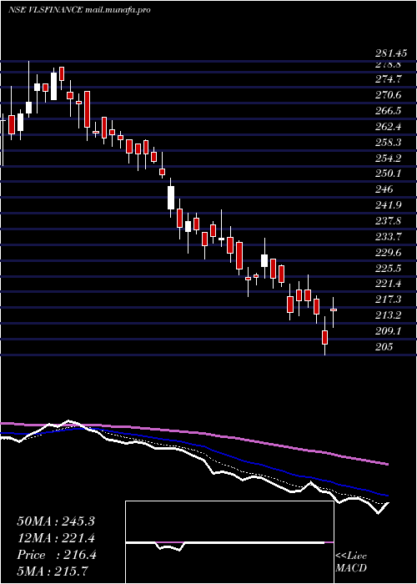Click the blue 12MA line's right end

pos(387,496)
